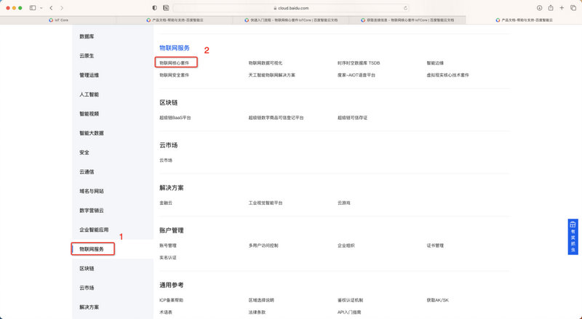Select 云原生 in left sidebar

click(x=87, y=56)
